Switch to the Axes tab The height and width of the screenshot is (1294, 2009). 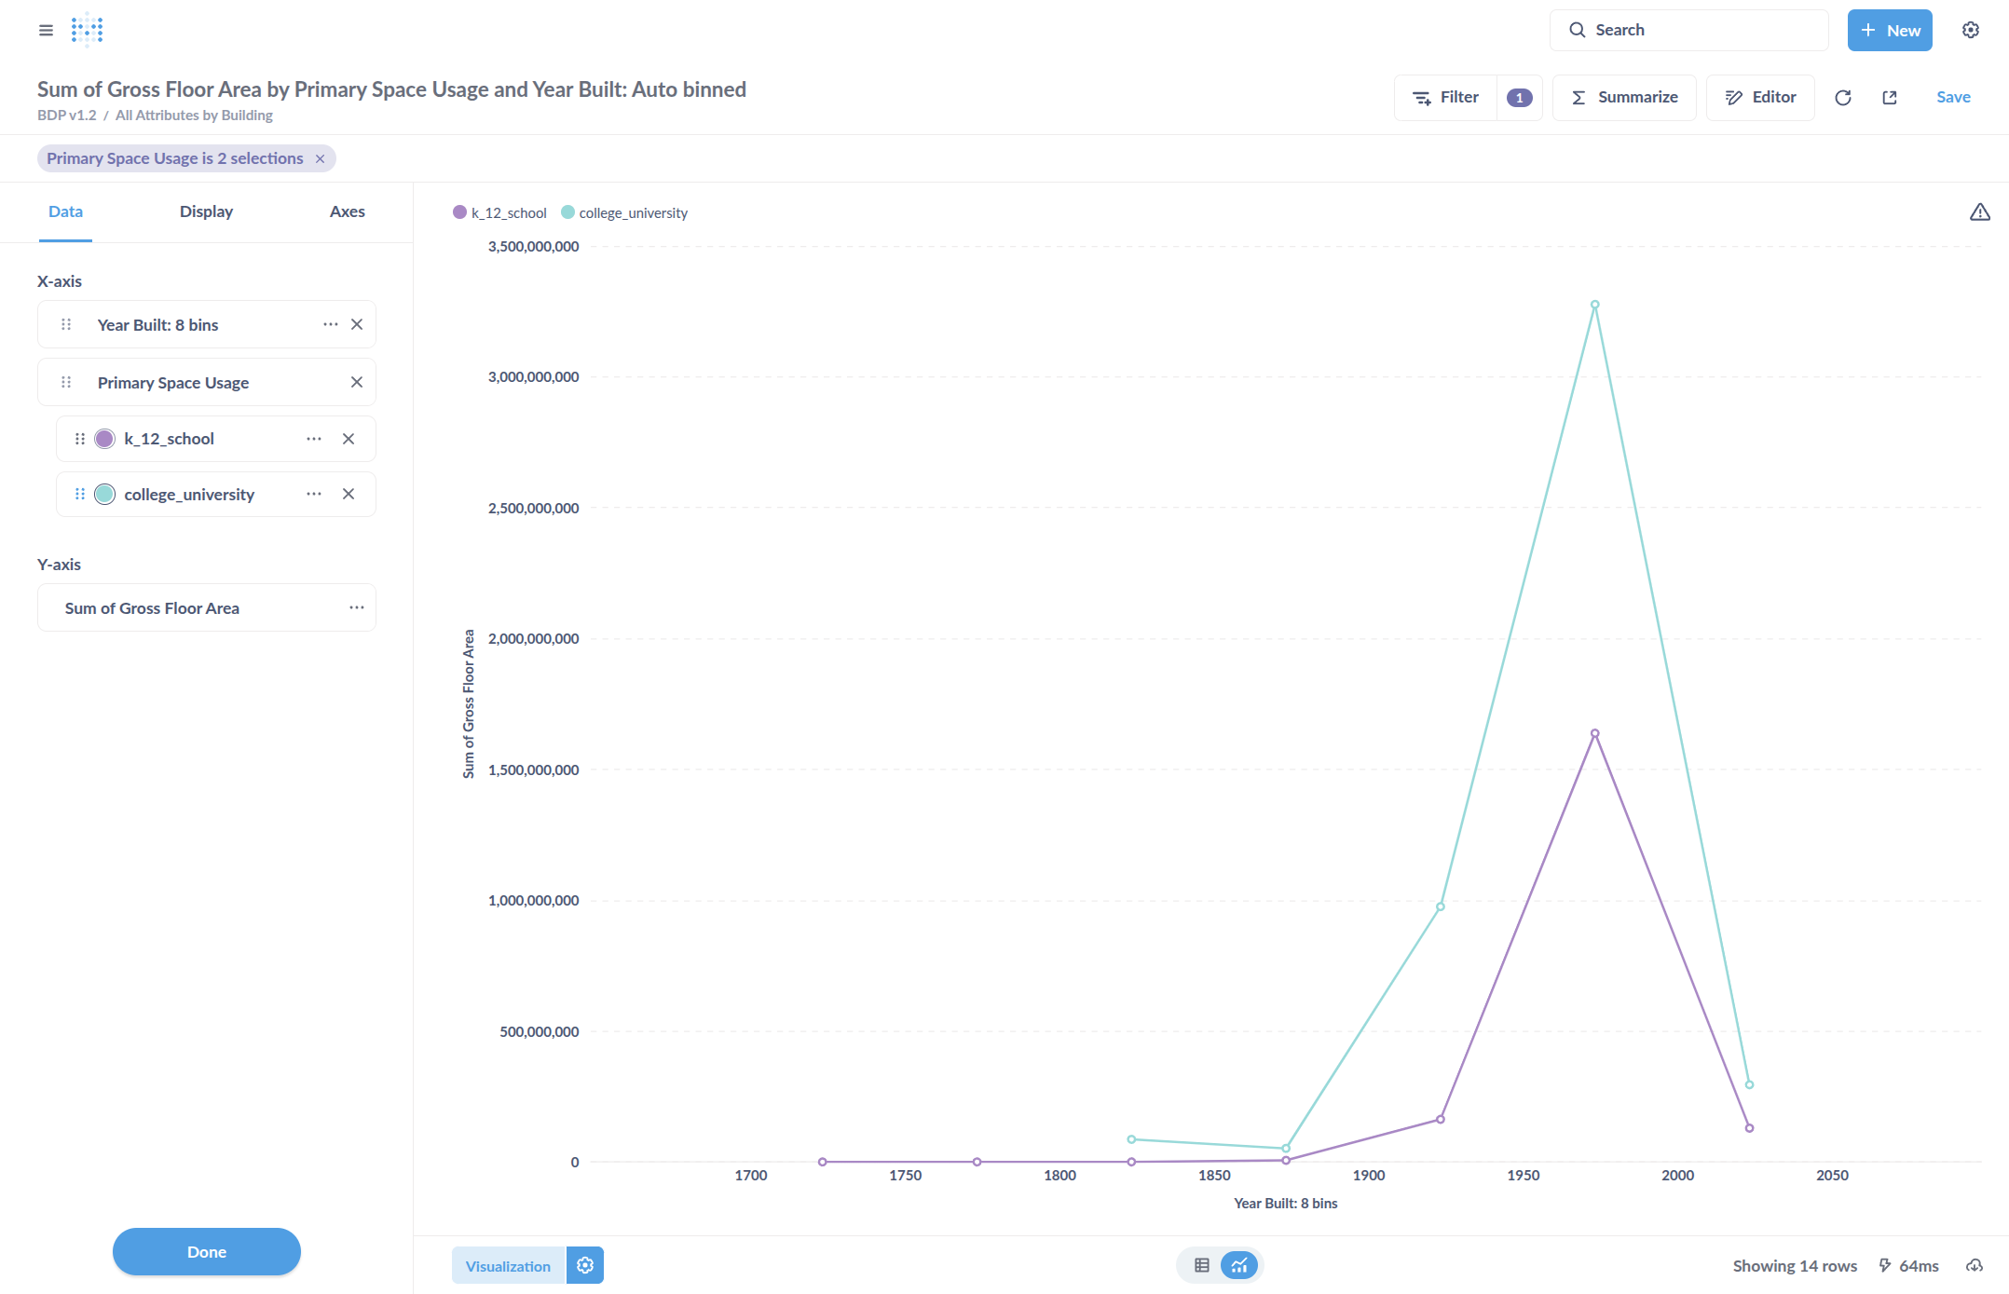pyautogui.click(x=347, y=211)
